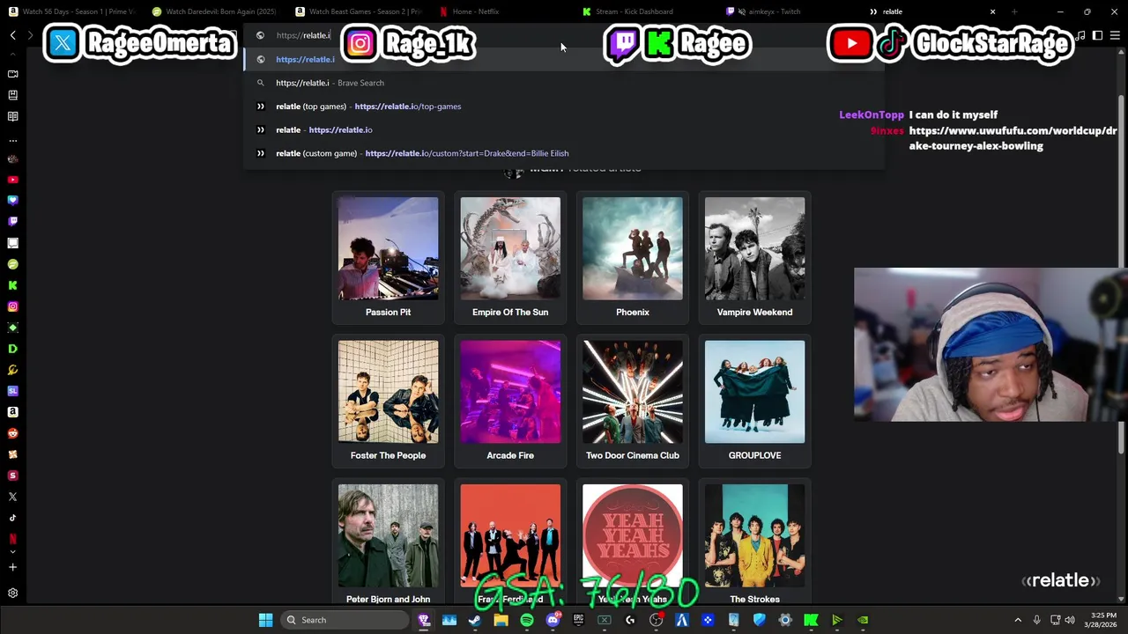The height and width of the screenshot is (634, 1128).
Task: Select relatle (top games) suggestion
Action: click(564, 107)
